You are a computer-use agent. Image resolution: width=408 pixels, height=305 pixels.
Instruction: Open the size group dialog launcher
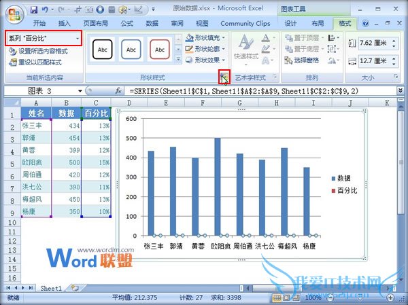[396, 77]
